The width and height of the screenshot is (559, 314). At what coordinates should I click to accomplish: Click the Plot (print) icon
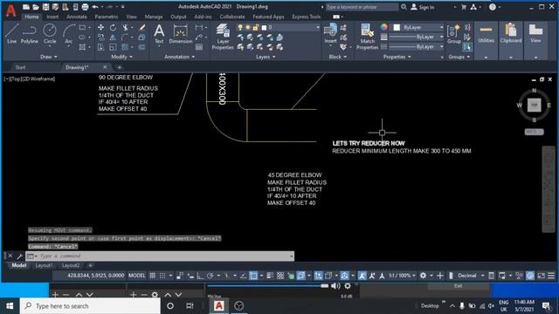85,7
